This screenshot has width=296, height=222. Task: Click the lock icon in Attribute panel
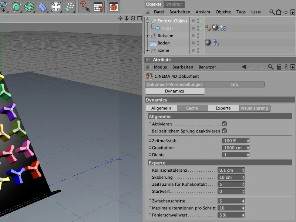tap(279, 67)
